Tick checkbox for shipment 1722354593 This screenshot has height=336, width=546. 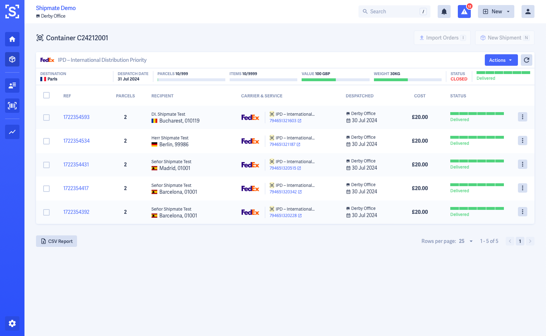tap(46, 118)
